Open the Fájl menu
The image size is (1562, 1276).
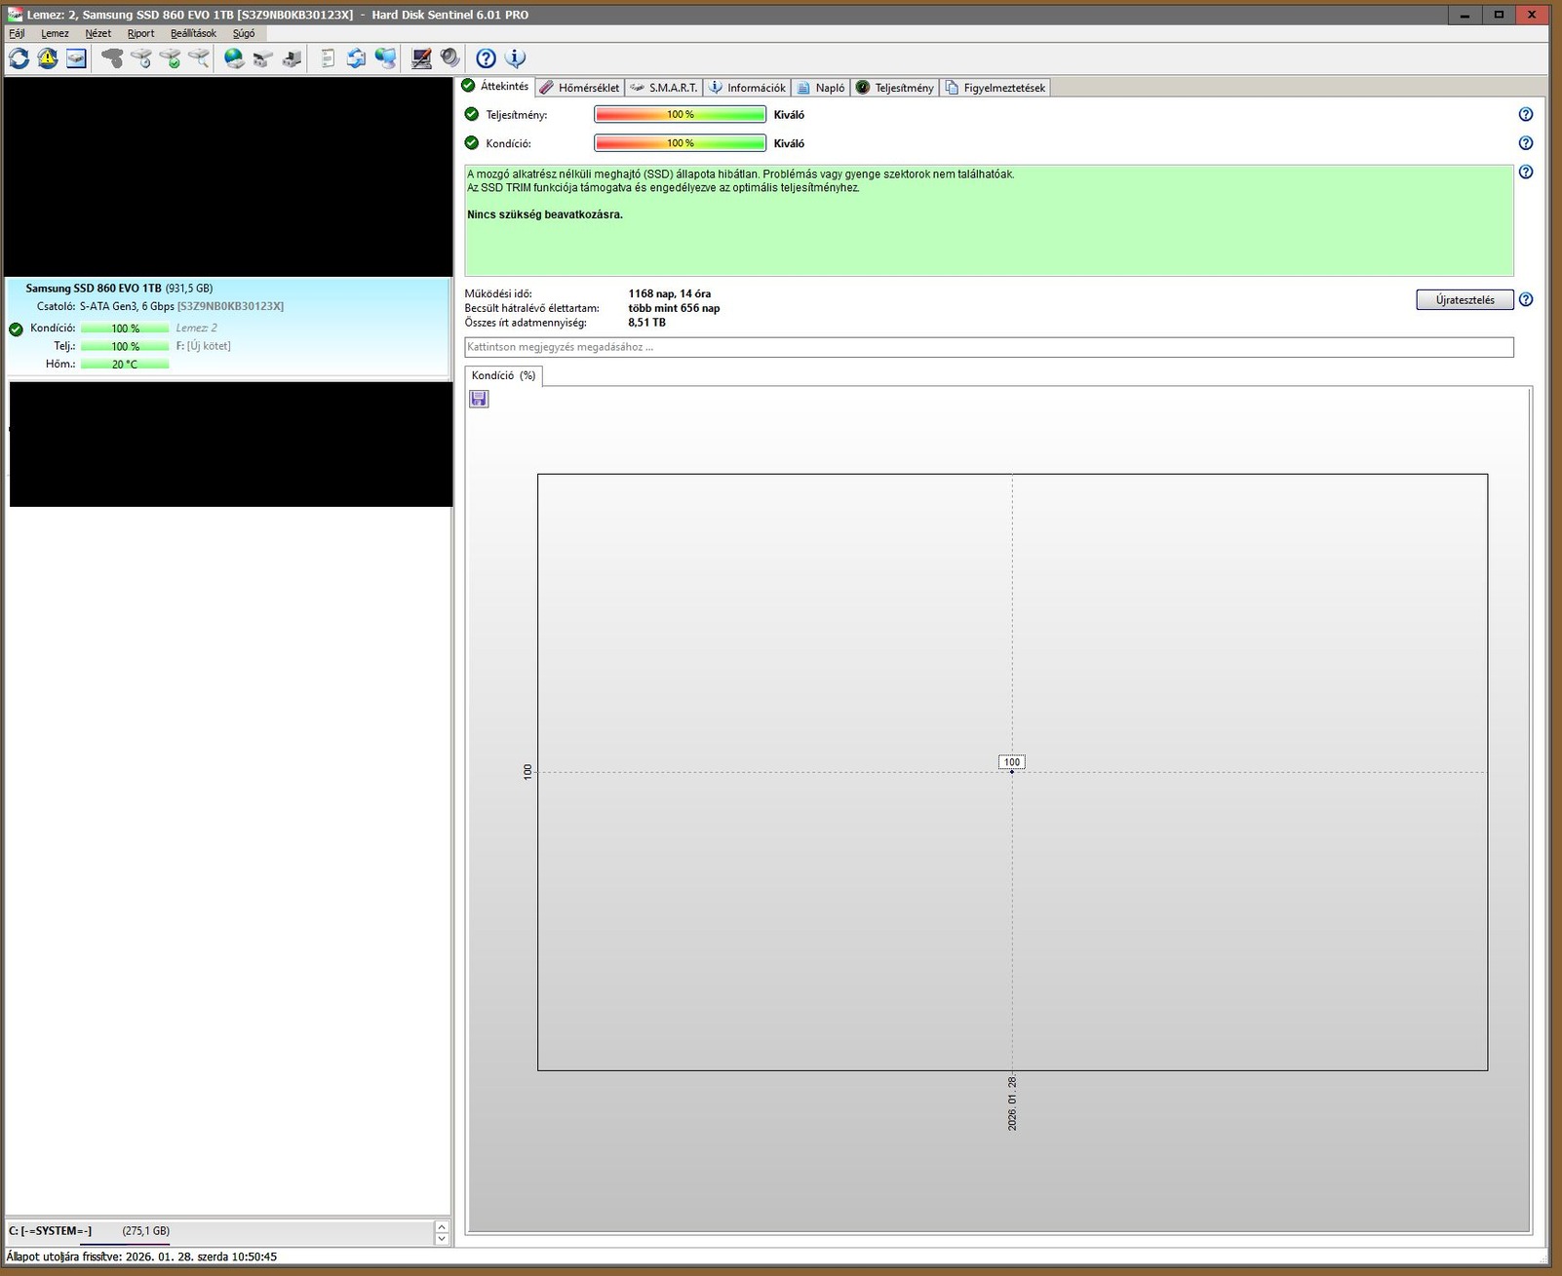17,33
